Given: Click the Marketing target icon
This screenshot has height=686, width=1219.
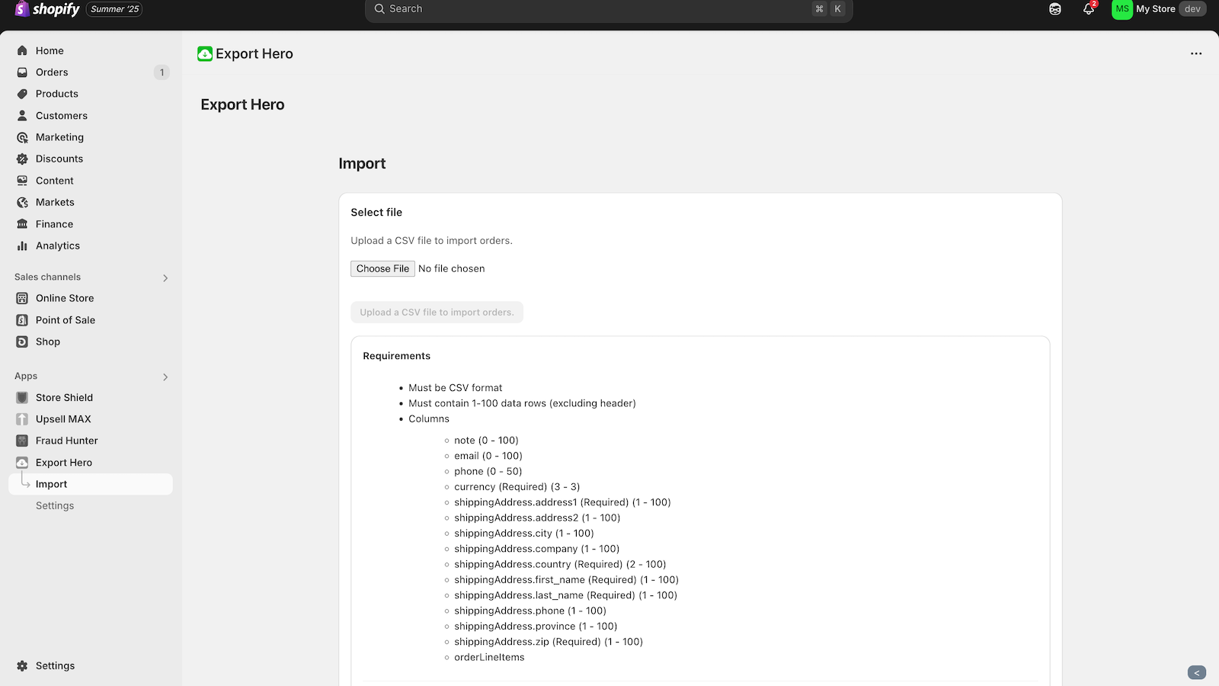Looking at the screenshot, I should [22, 138].
